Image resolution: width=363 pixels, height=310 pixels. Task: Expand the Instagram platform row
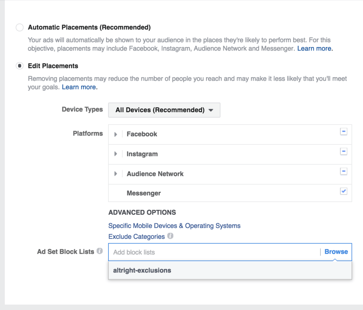click(x=116, y=154)
